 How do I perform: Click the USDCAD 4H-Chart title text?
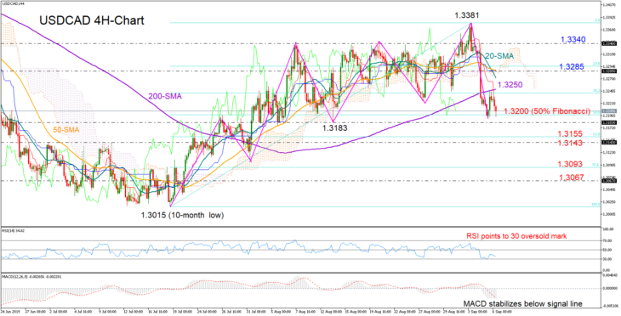point(92,20)
